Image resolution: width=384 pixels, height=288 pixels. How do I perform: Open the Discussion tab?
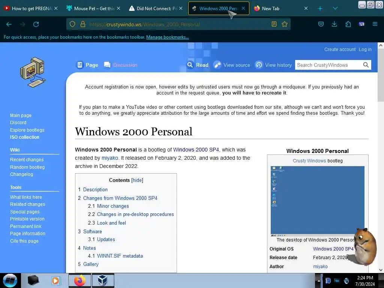(x=120, y=65)
